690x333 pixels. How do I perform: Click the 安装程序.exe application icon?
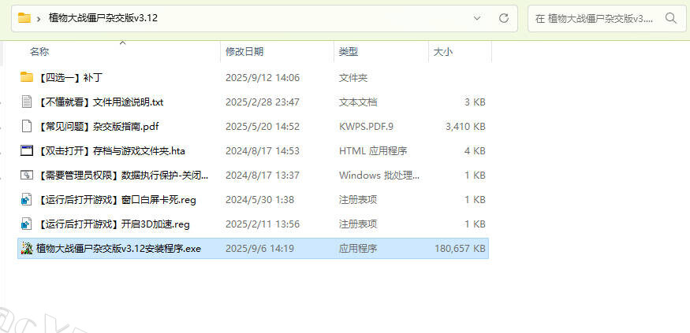(x=26, y=249)
